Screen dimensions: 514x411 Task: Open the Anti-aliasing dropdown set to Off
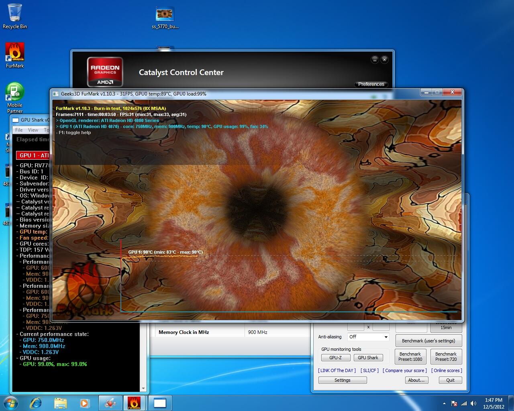point(368,337)
